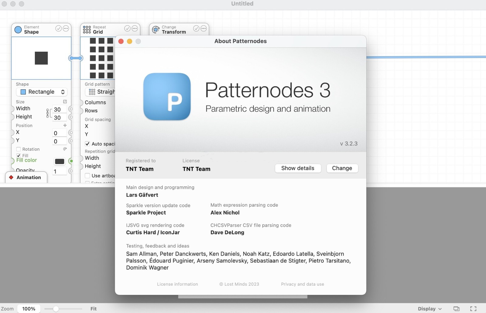
Task: Open the Straight grid pattern dropdown
Action: 100,92
